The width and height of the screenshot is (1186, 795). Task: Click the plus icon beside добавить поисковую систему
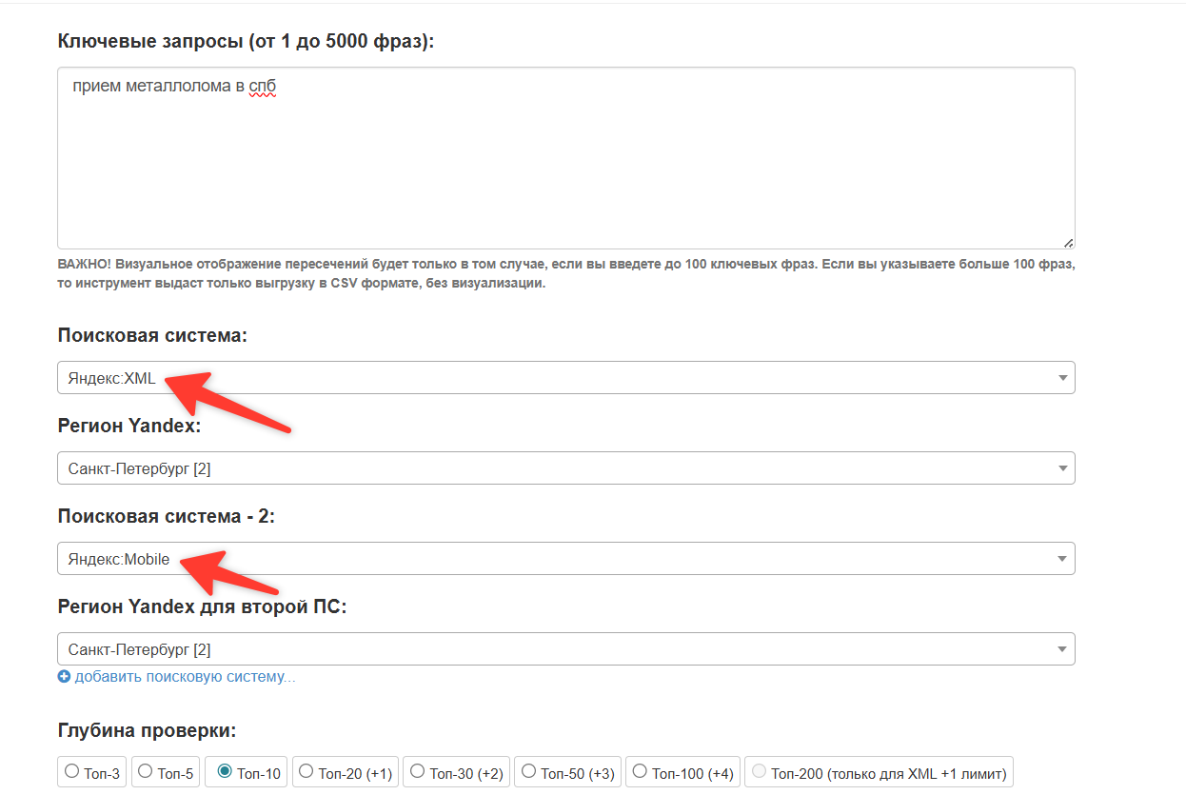[64, 677]
